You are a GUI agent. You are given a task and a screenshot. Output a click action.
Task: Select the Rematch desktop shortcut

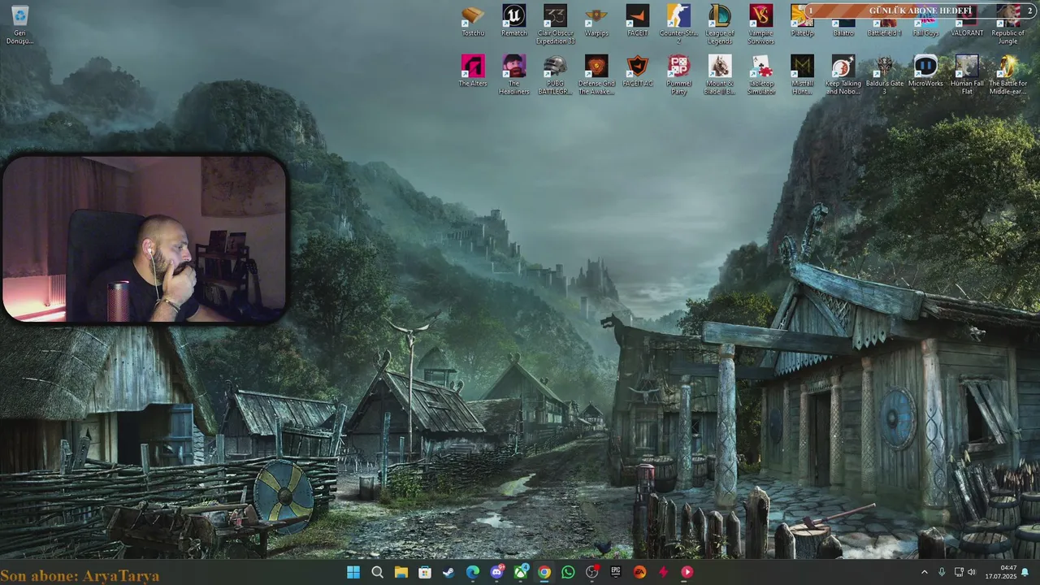[x=513, y=21]
